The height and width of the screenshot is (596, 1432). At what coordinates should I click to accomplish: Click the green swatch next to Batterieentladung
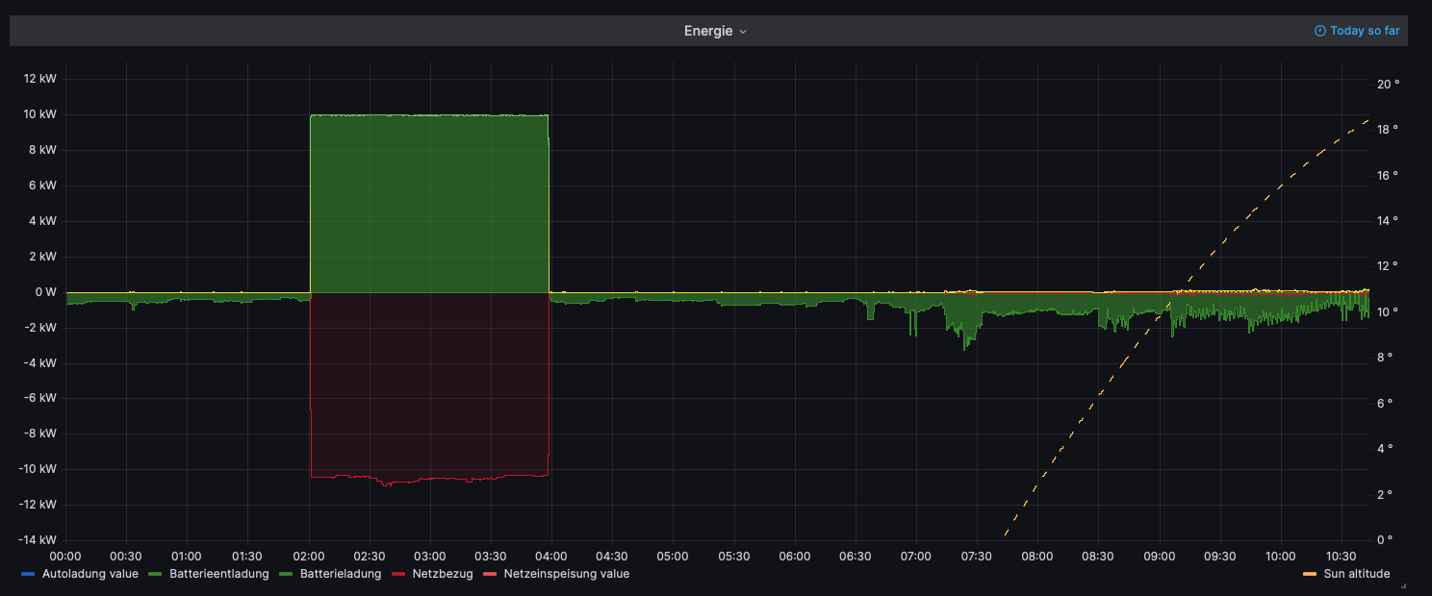pos(155,574)
